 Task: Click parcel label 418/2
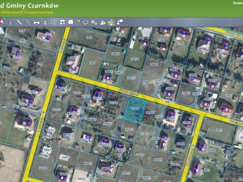click(108, 123)
